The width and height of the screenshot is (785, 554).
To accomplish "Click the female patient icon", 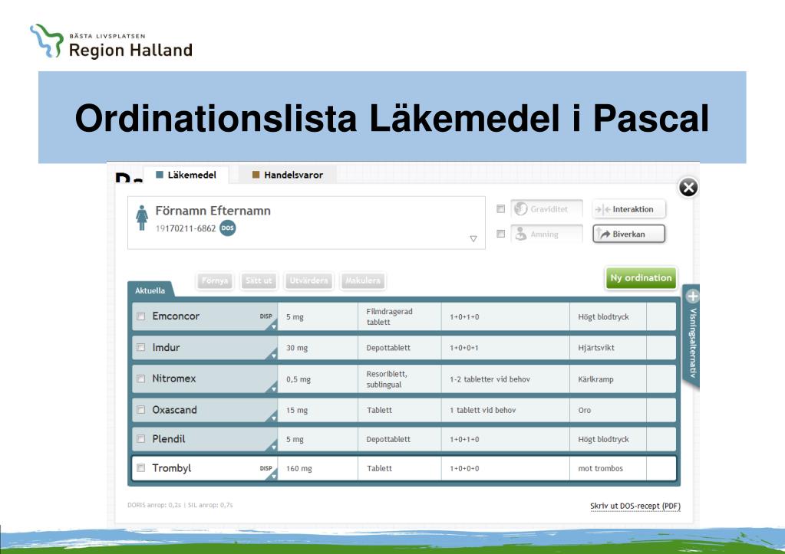I will [x=142, y=218].
